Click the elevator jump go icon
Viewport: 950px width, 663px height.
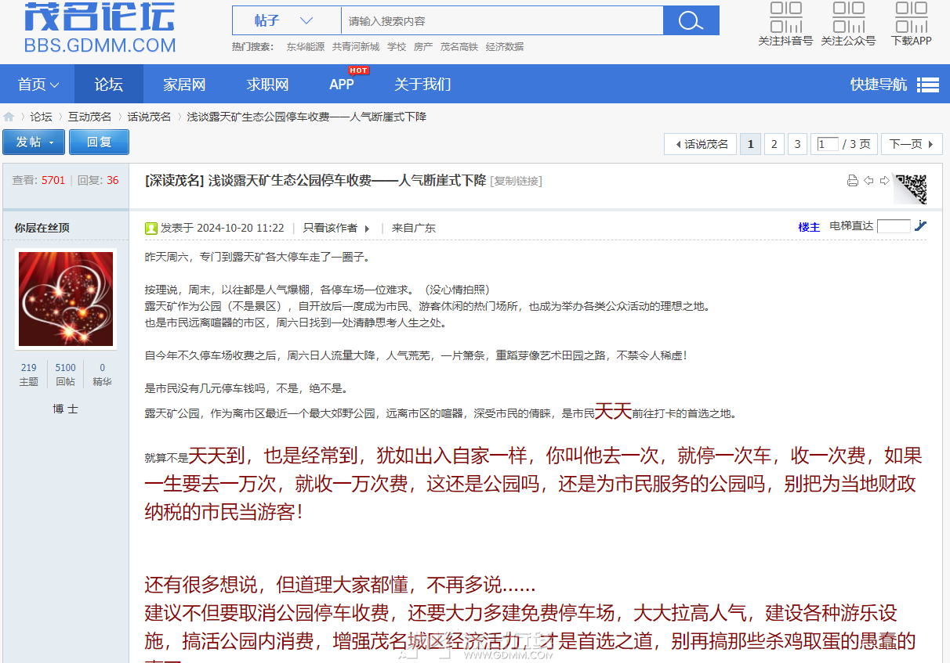pyautogui.click(x=920, y=226)
